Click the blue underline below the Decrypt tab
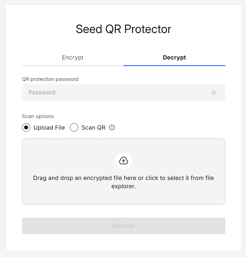The height and width of the screenshot is (257, 246). click(x=174, y=65)
